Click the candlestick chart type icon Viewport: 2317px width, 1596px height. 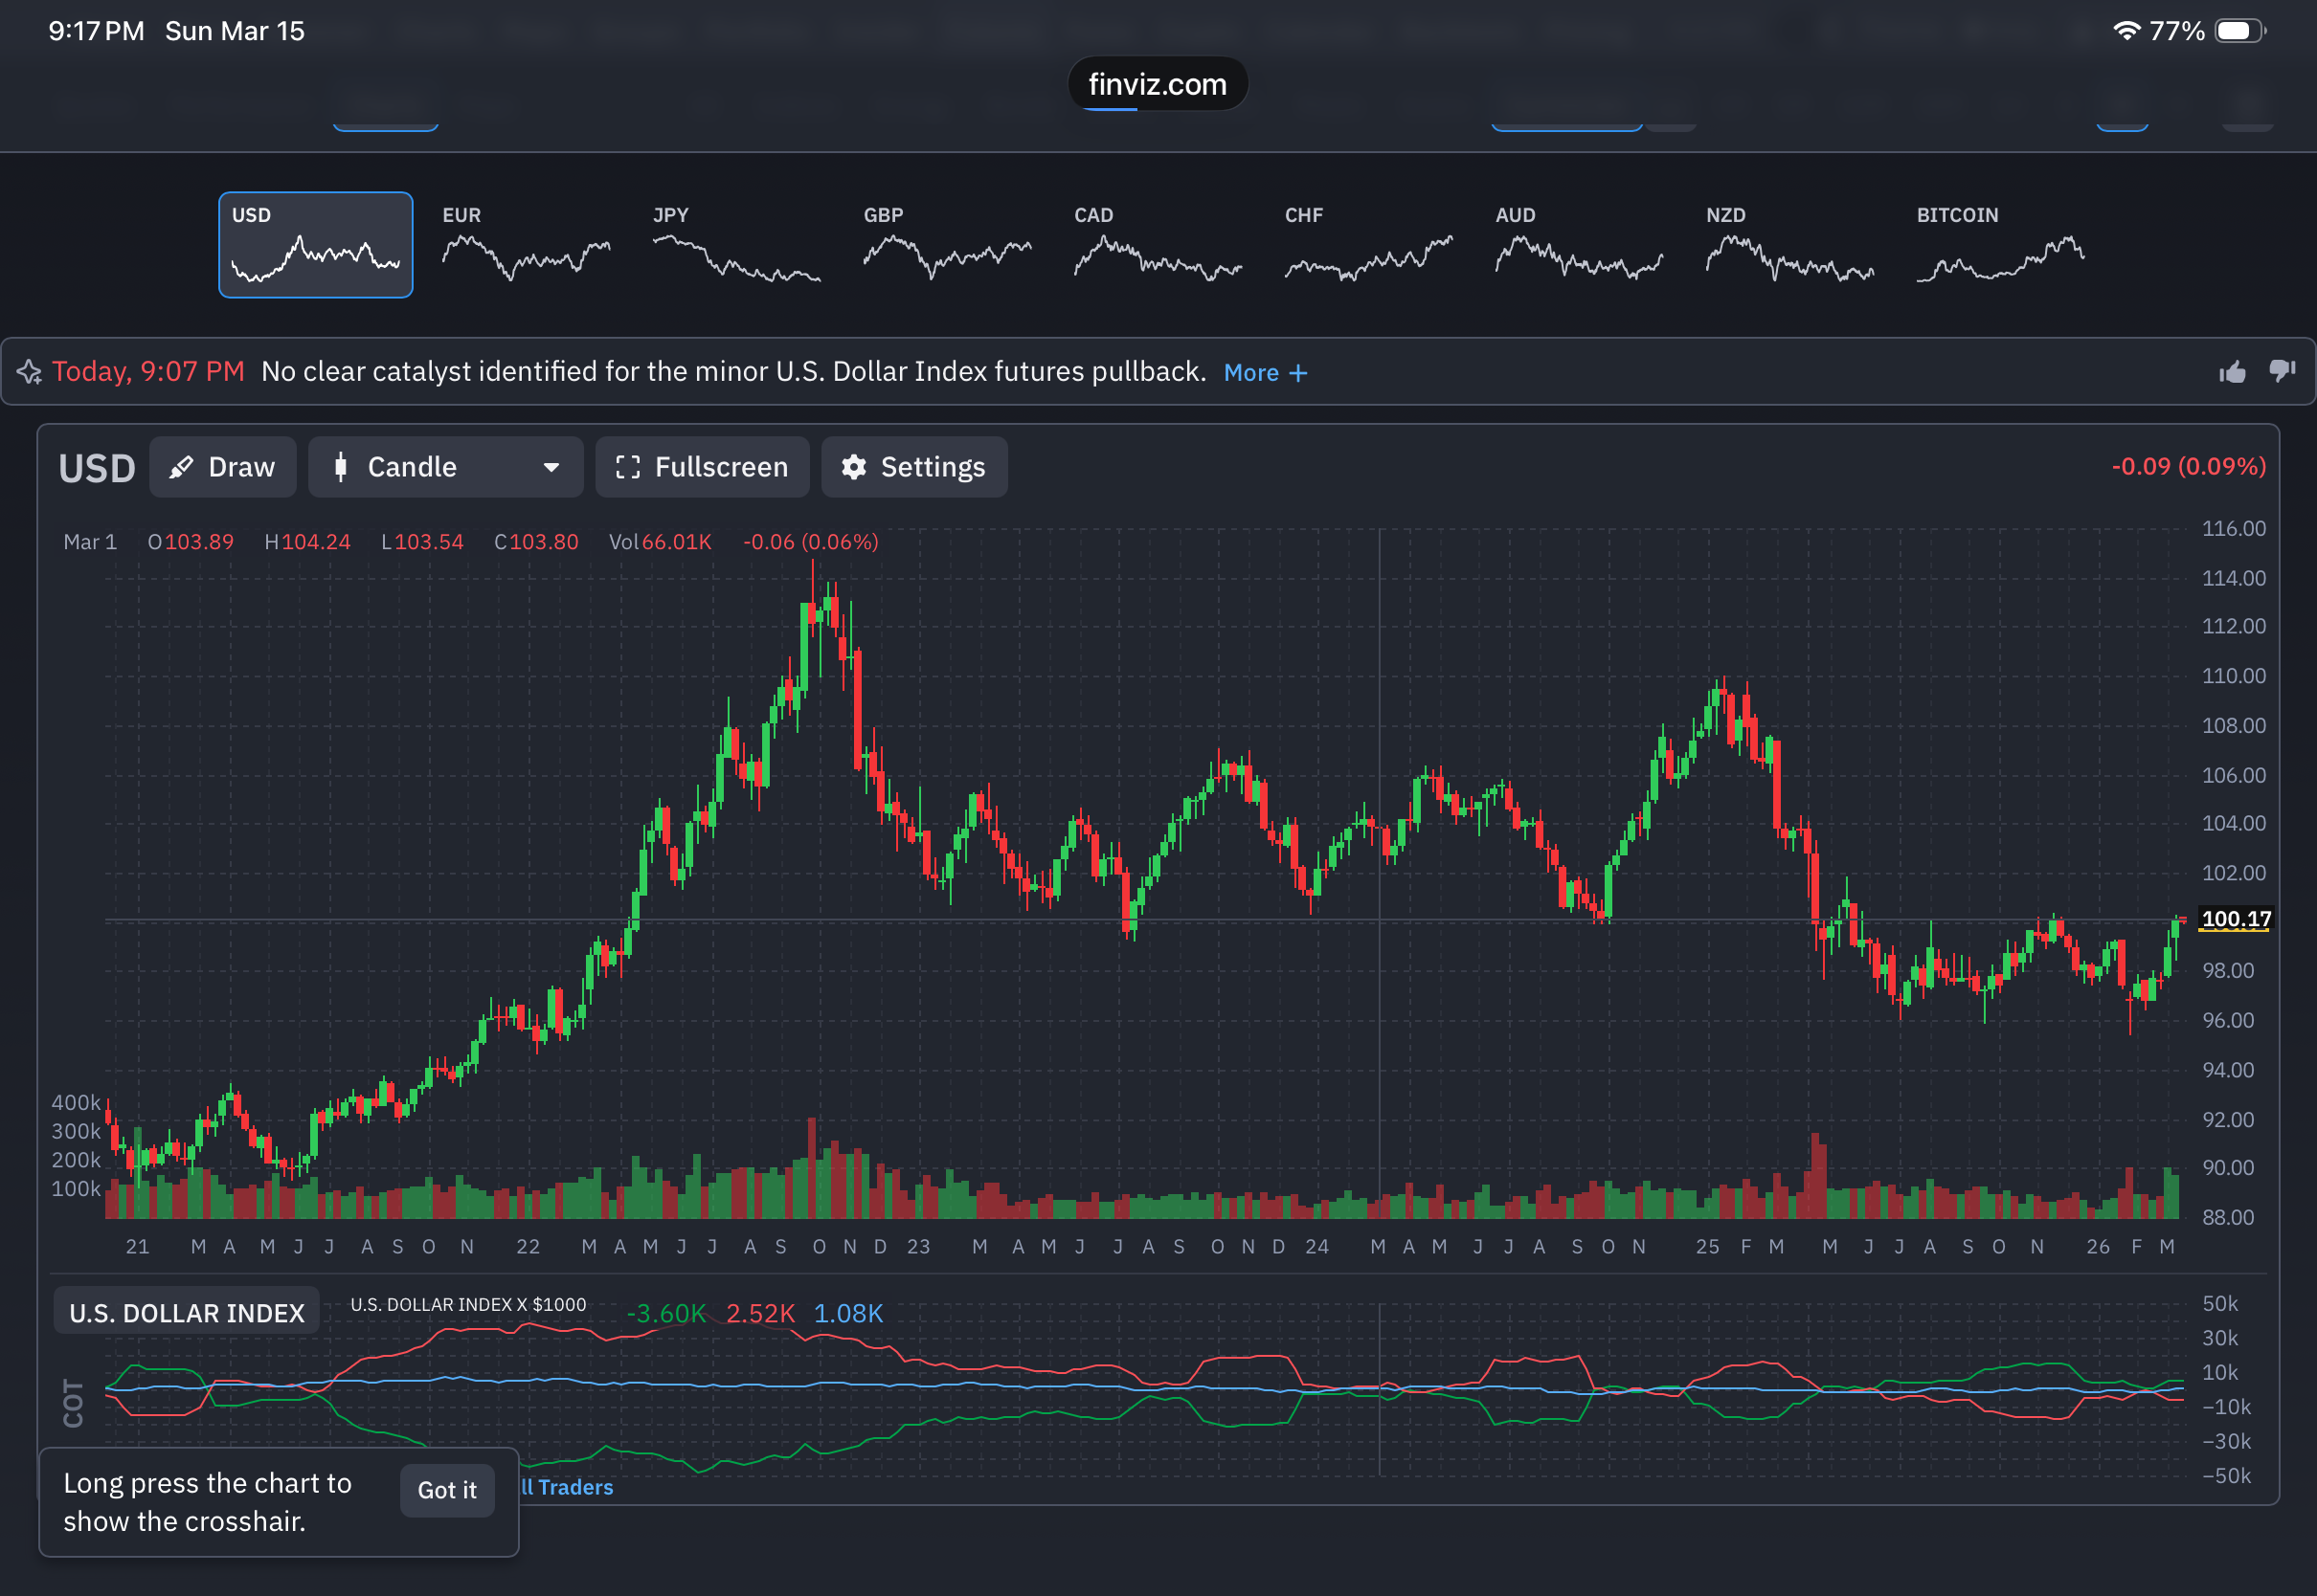point(341,467)
